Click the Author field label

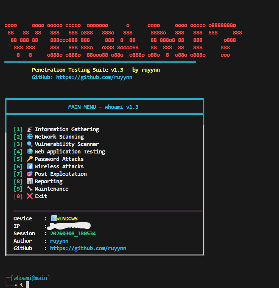pyautogui.click(x=23, y=241)
